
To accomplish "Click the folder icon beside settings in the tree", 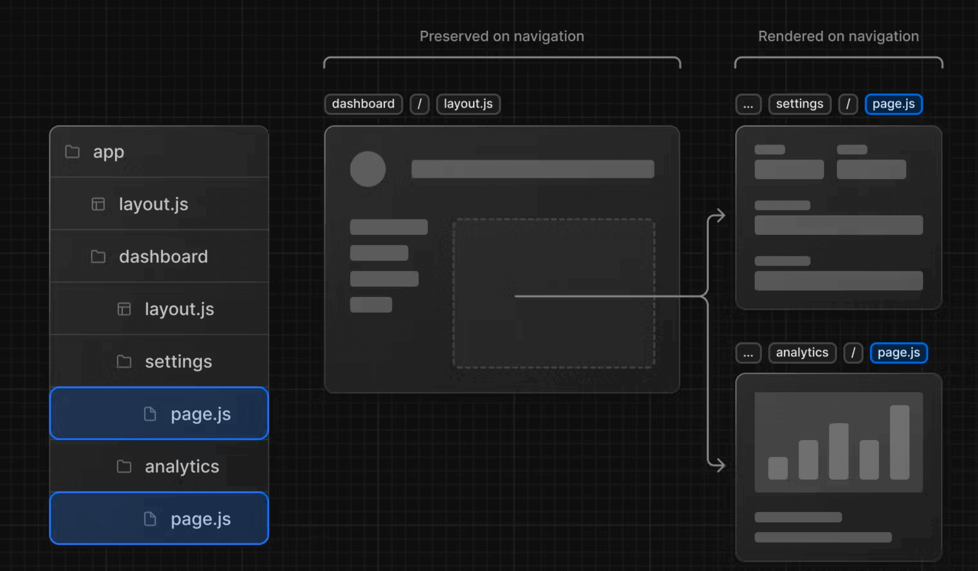I will pos(124,362).
